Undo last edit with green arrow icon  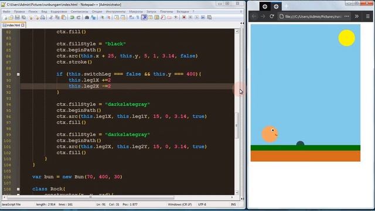(x=72, y=17)
